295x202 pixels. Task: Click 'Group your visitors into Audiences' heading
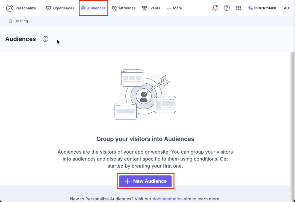[145, 139]
